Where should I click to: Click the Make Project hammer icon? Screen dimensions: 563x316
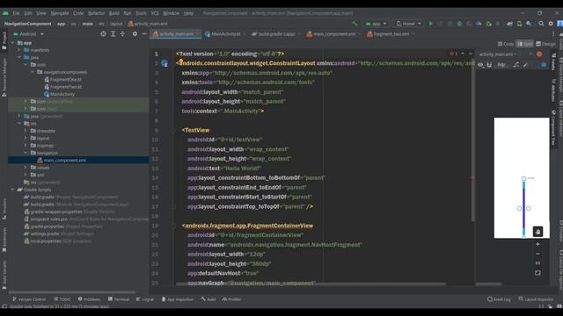[355, 24]
